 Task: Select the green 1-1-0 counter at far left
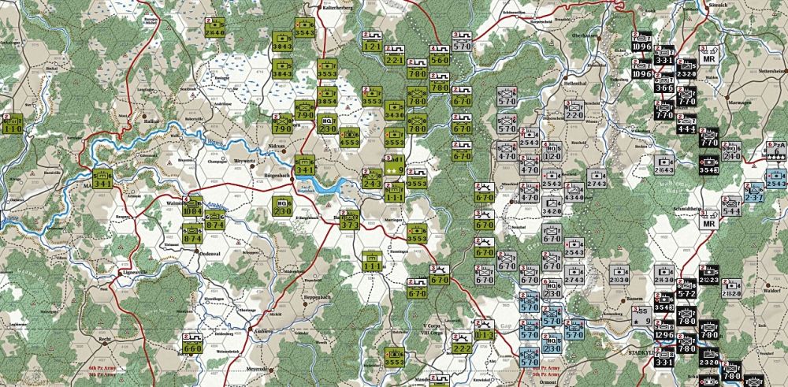(x=13, y=124)
